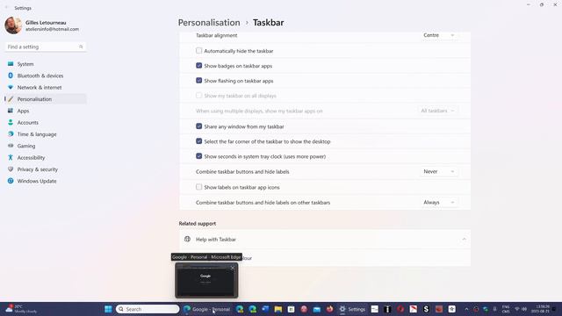Click the ENG language indicator in tray
The image size is (562, 316).
click(x=506, y=309)
